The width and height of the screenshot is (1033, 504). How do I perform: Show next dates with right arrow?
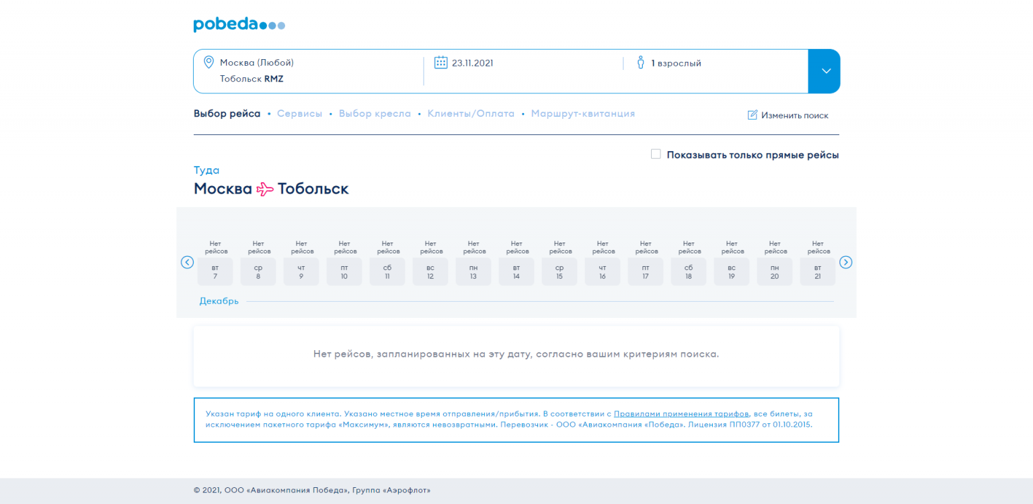(846, 262)
